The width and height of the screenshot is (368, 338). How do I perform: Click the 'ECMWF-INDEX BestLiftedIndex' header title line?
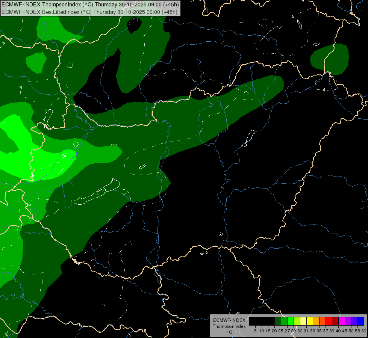click(89, 12)
